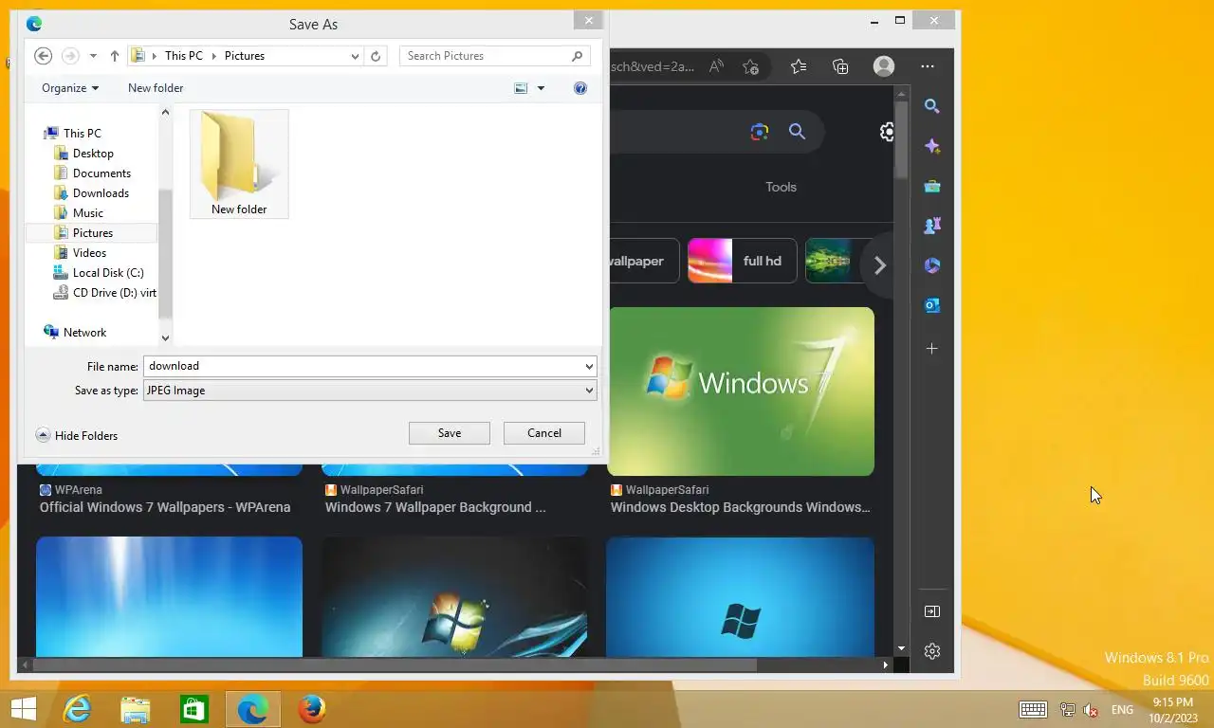Open Collections icon in Edge toolbar

pos(840,66)
